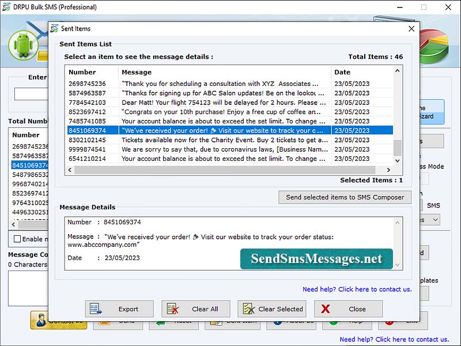Click the Contact us icon on bottom toolbar
The width and height of the screenshot is (461, 346).
(x=40, y=321)
